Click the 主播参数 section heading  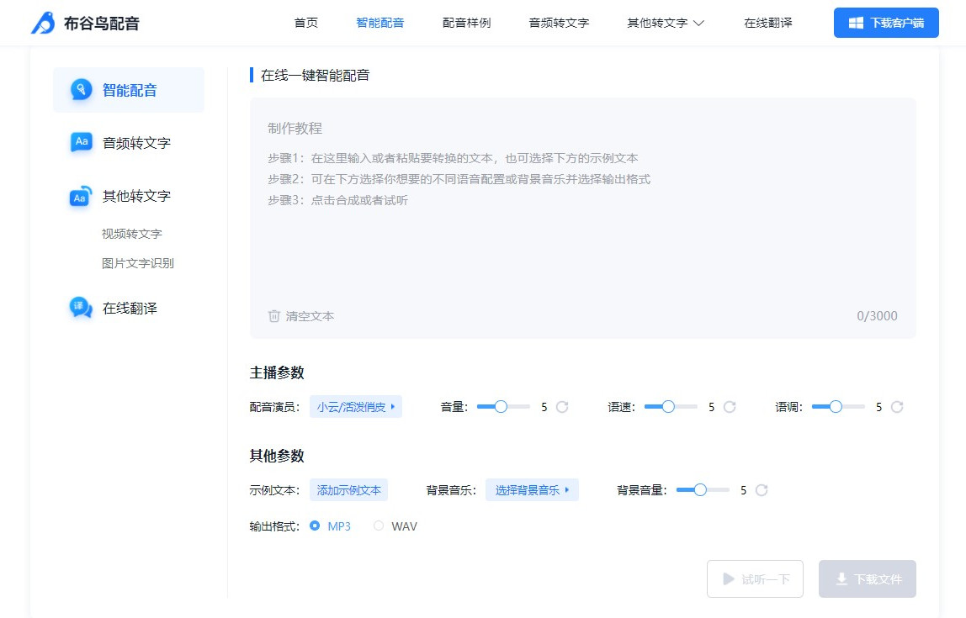pos(277,372)
